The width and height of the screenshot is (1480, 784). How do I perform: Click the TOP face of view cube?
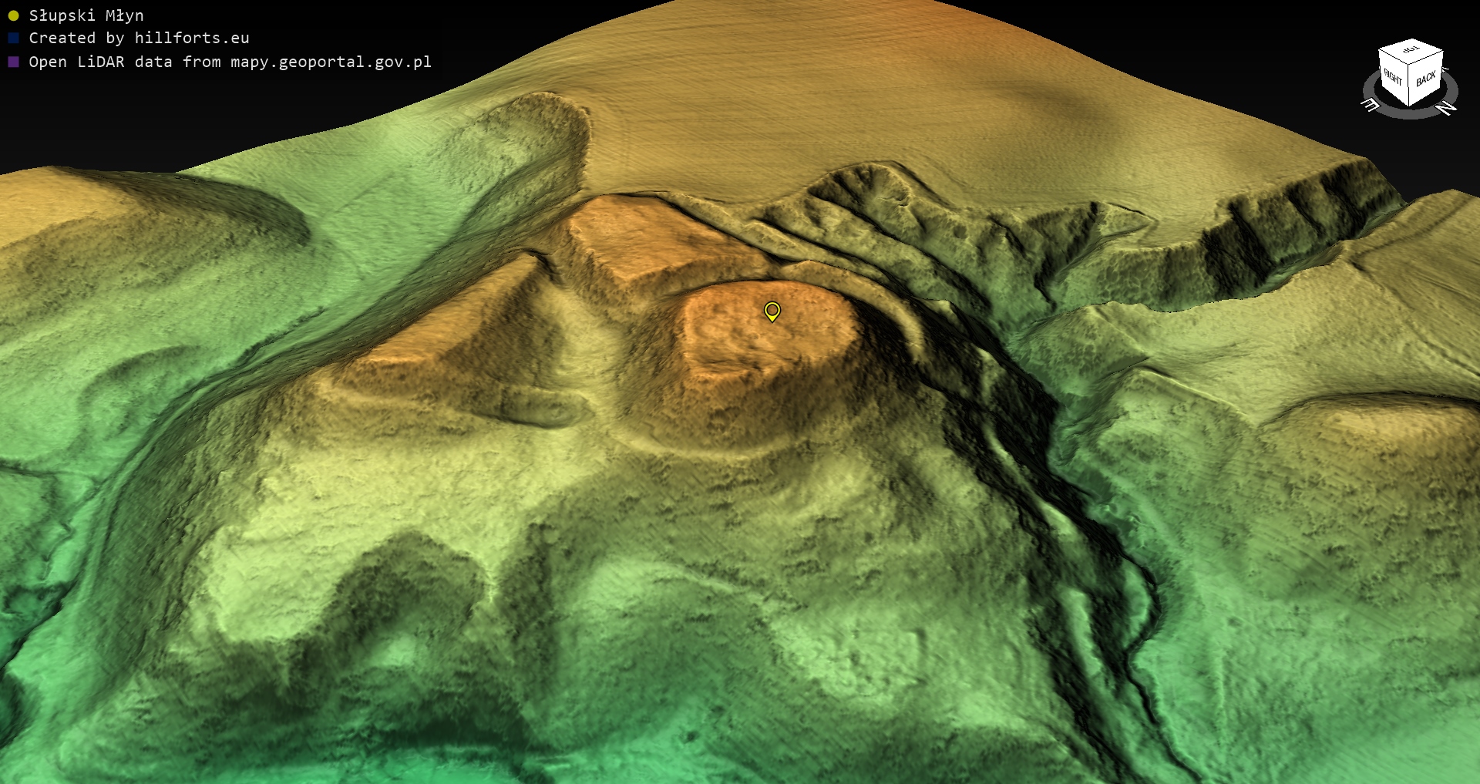[1411, 51]
